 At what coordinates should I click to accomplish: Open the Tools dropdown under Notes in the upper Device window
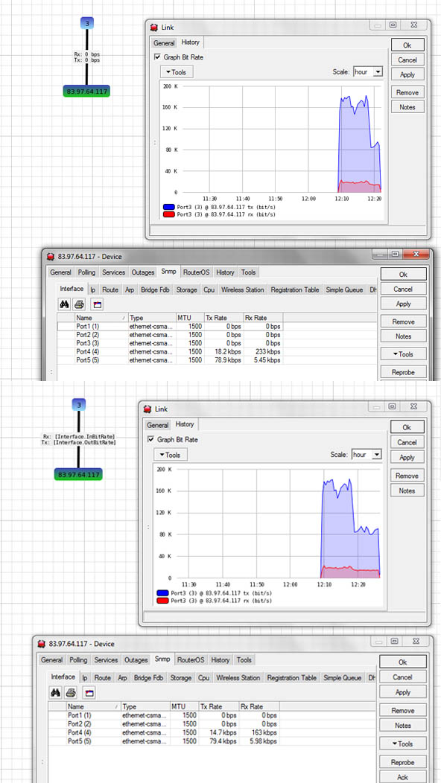(403, 354)
